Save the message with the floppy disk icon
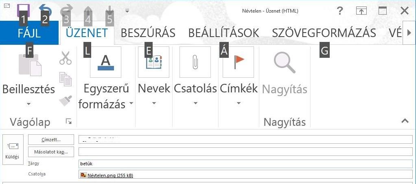The width and height of the screenshot is (416, 184). 23,11
